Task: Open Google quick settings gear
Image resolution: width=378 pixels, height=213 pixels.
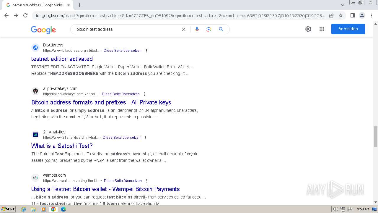Action: (308, 29)
